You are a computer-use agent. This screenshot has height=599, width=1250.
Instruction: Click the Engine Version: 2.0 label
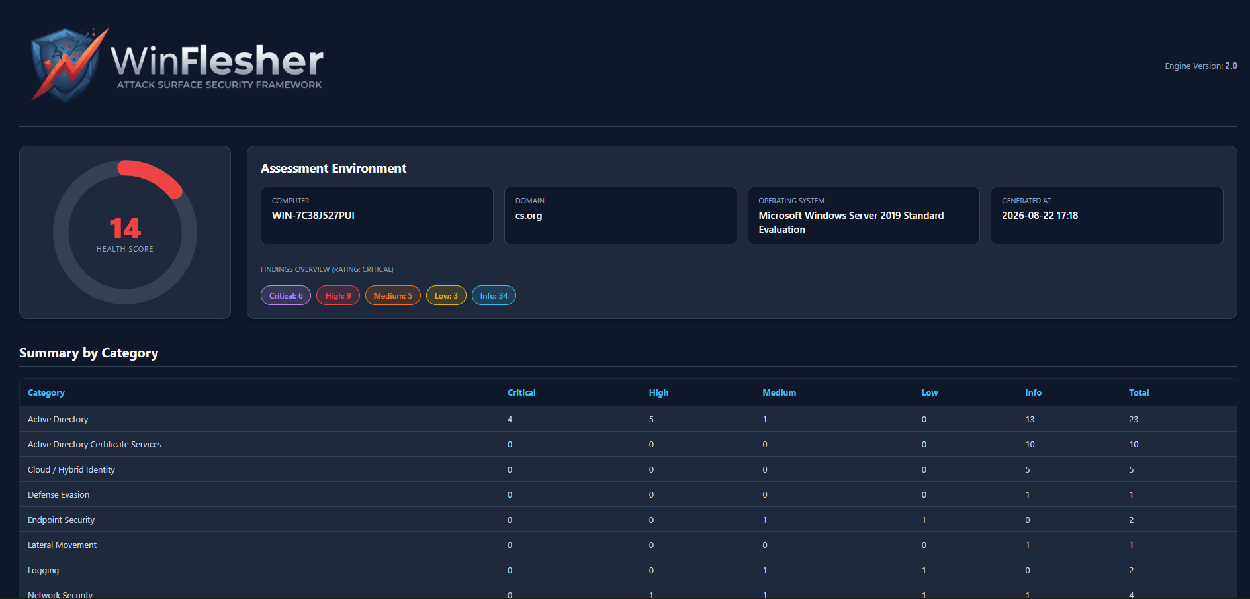(1201, 66)
